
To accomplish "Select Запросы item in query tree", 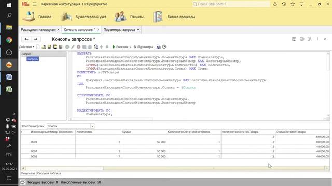I will pos(33,59).
